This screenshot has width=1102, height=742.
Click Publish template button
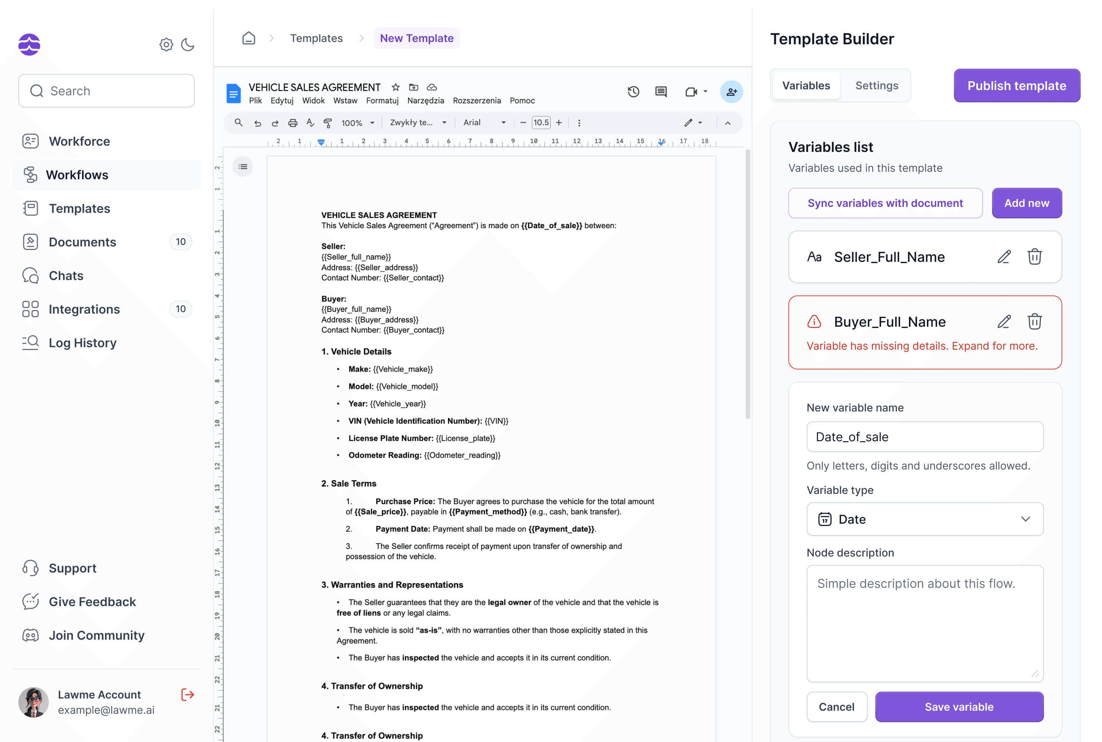[1017, 85]
